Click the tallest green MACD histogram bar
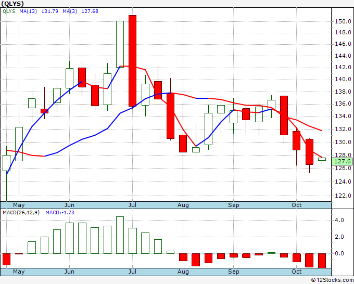The width and height of the screenshot is (354, 284). tap(120, 235)
